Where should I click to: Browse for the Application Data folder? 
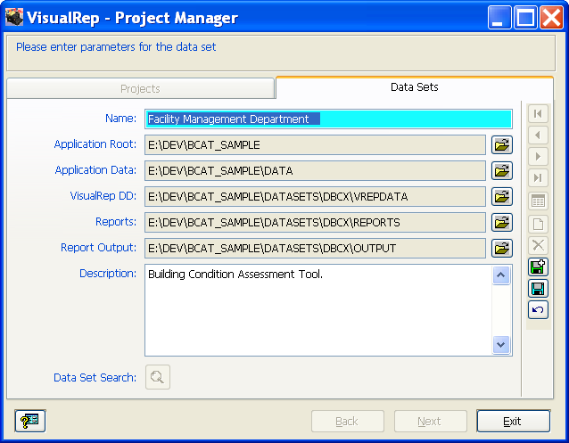click(501, 170)
